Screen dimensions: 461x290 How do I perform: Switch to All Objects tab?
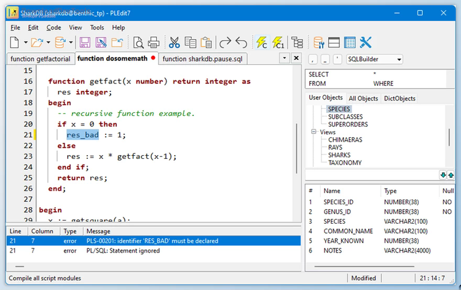[x=363, y=99]
